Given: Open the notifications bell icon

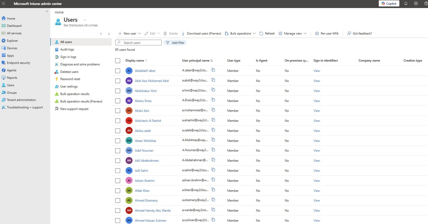Looking at the screenshot, I should pos(406,3).
